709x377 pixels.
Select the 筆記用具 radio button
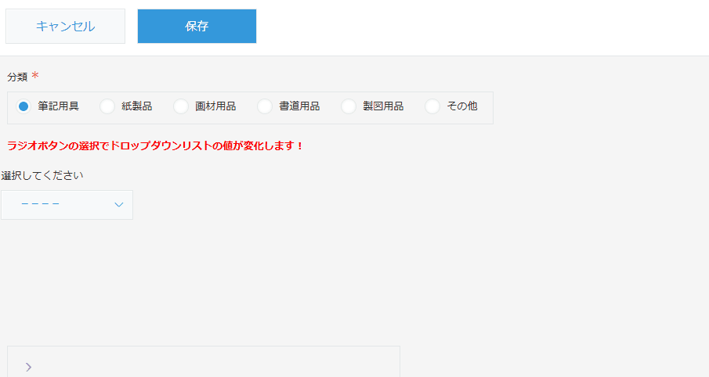coord(57,106)
